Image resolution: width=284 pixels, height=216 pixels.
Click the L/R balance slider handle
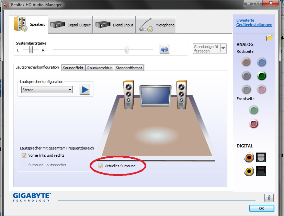(31, 50)
